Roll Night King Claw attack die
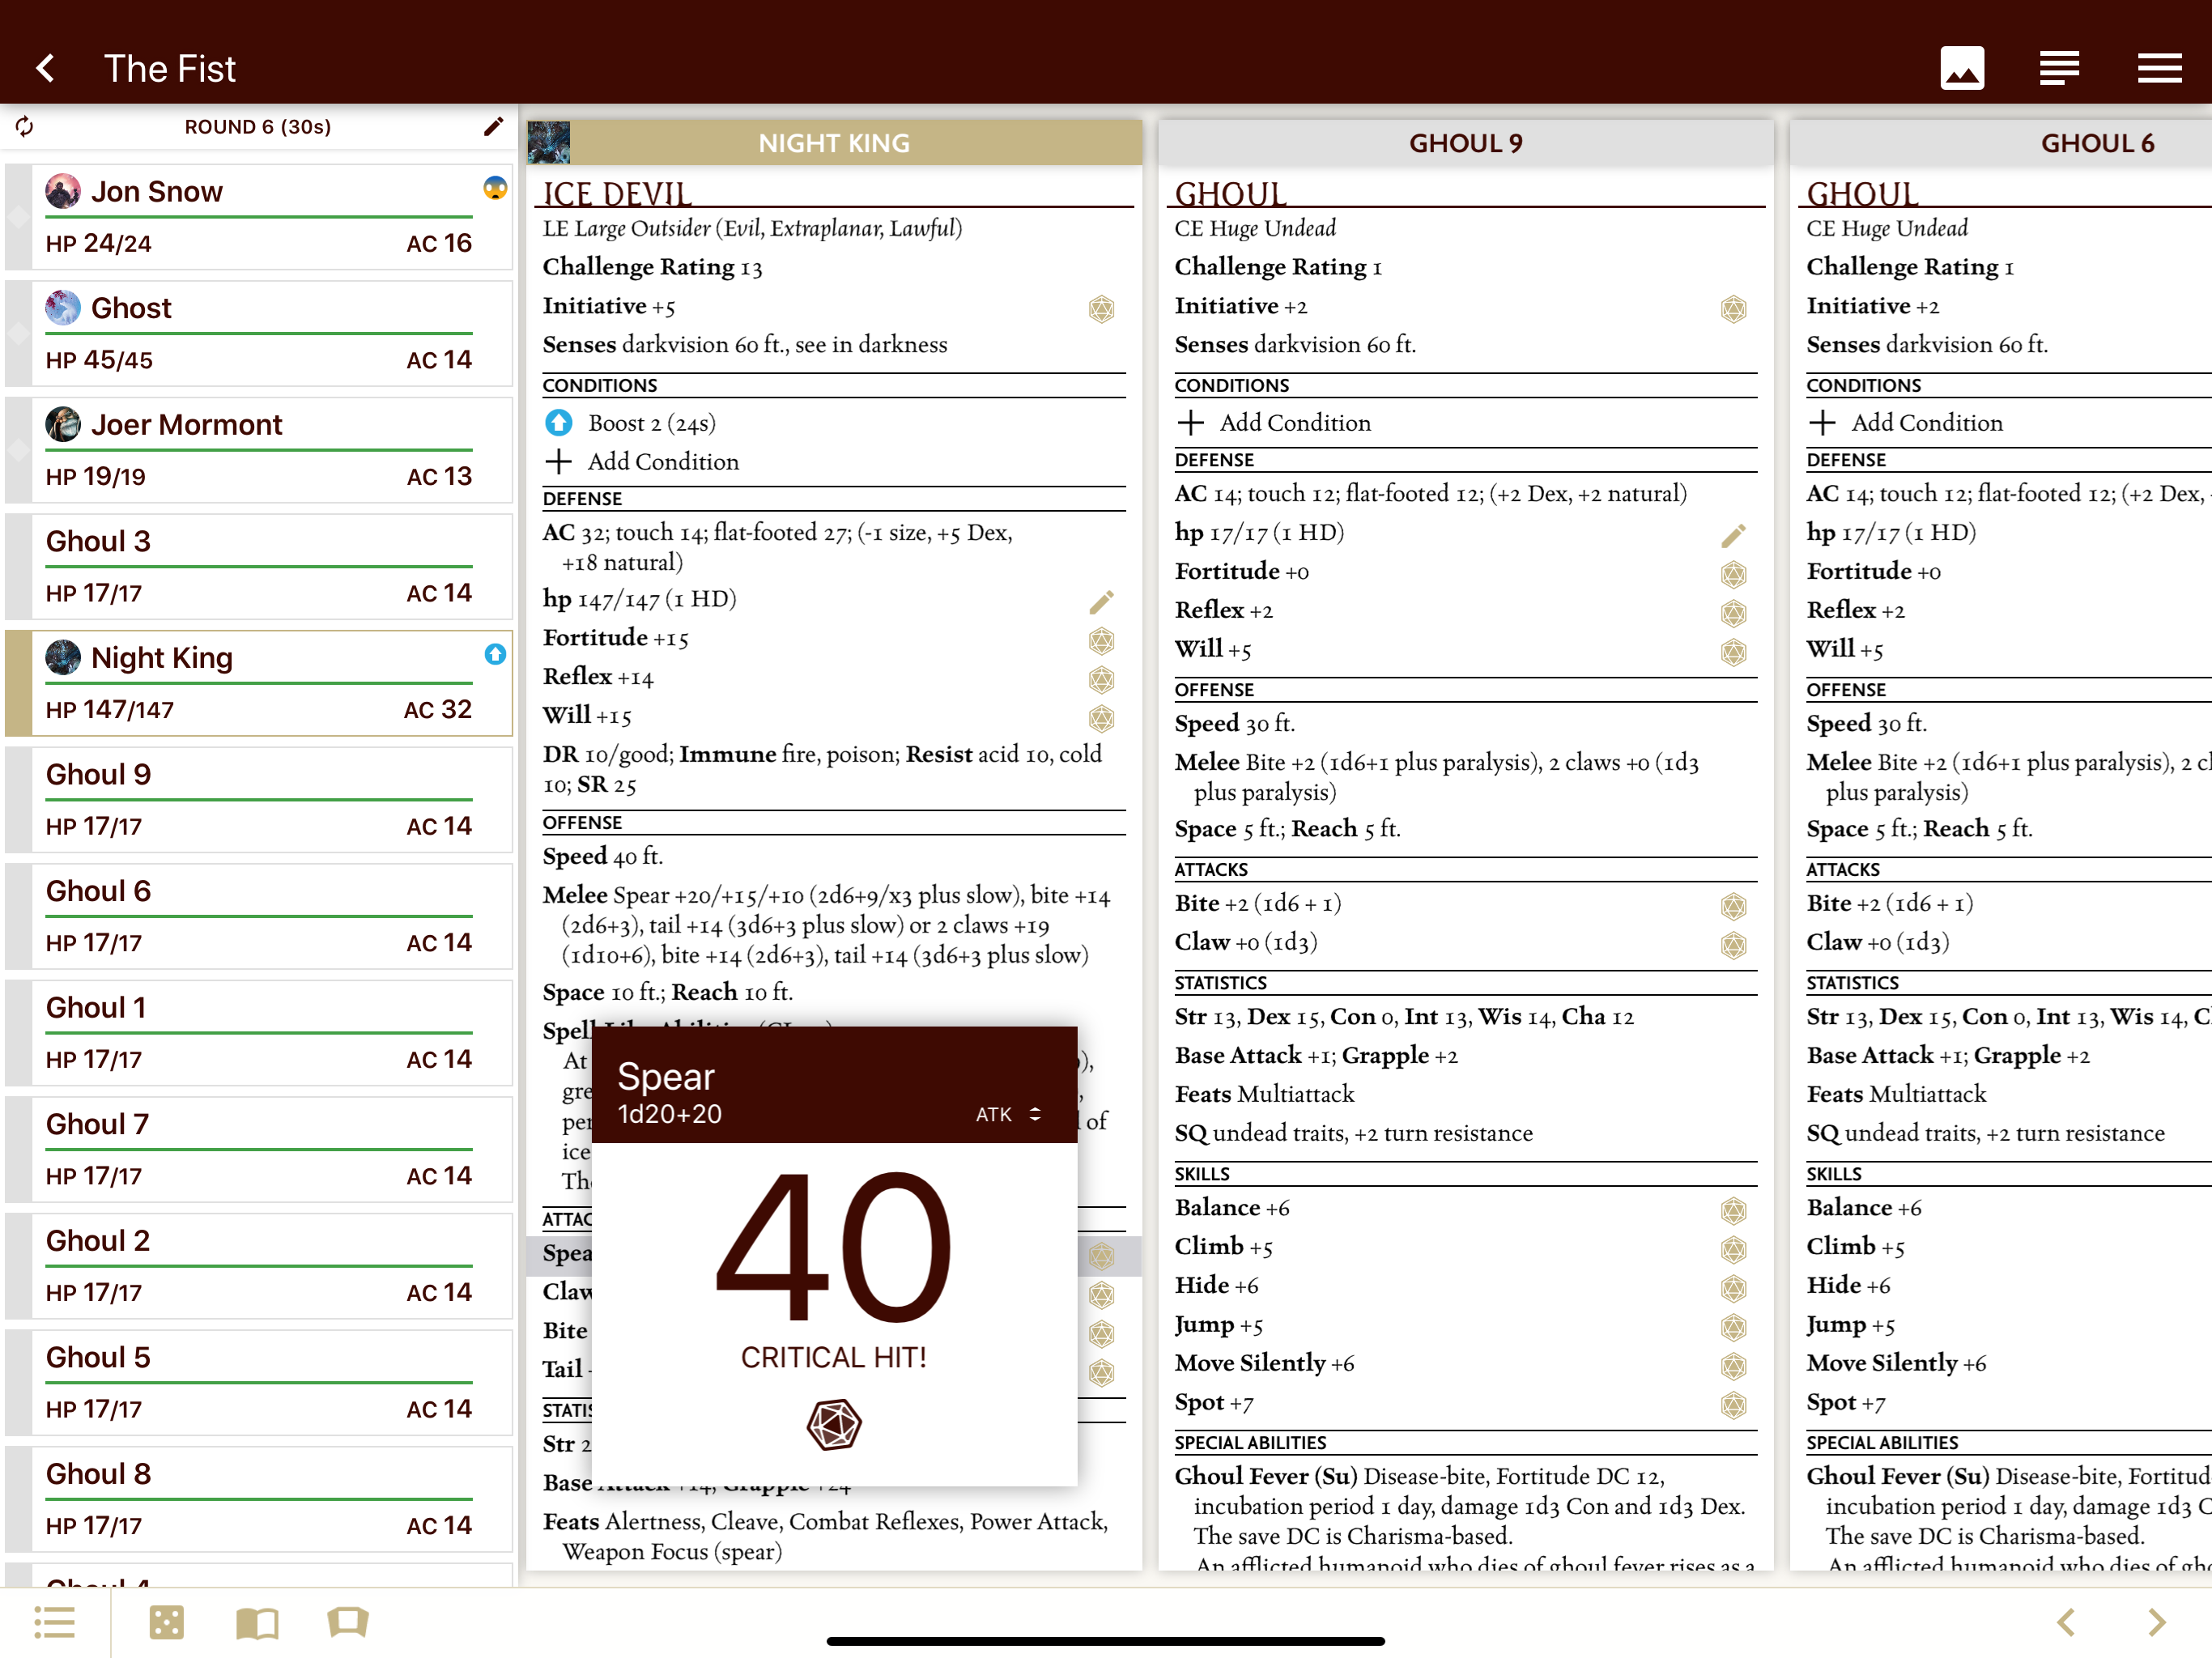Viewport: 2212px width, 1658px height. tap(1101, 1295)
